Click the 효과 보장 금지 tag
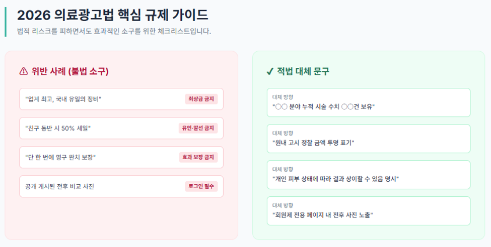491x247 pixels. (198, 157)
